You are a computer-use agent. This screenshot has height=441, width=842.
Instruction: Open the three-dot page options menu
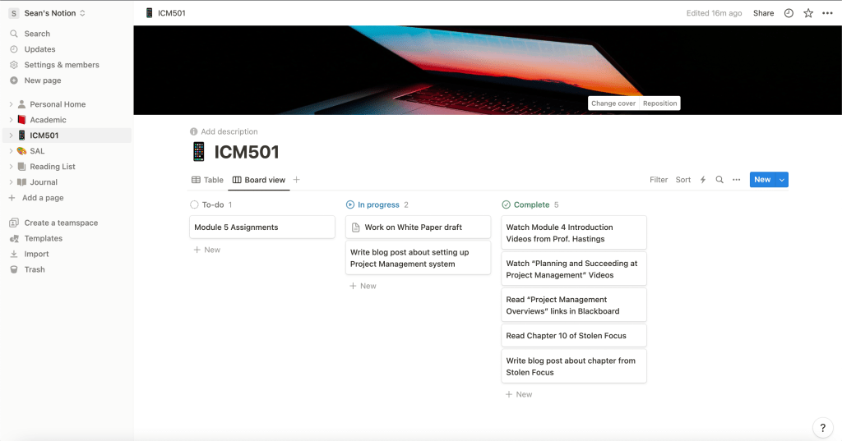(x=827, y=13)
